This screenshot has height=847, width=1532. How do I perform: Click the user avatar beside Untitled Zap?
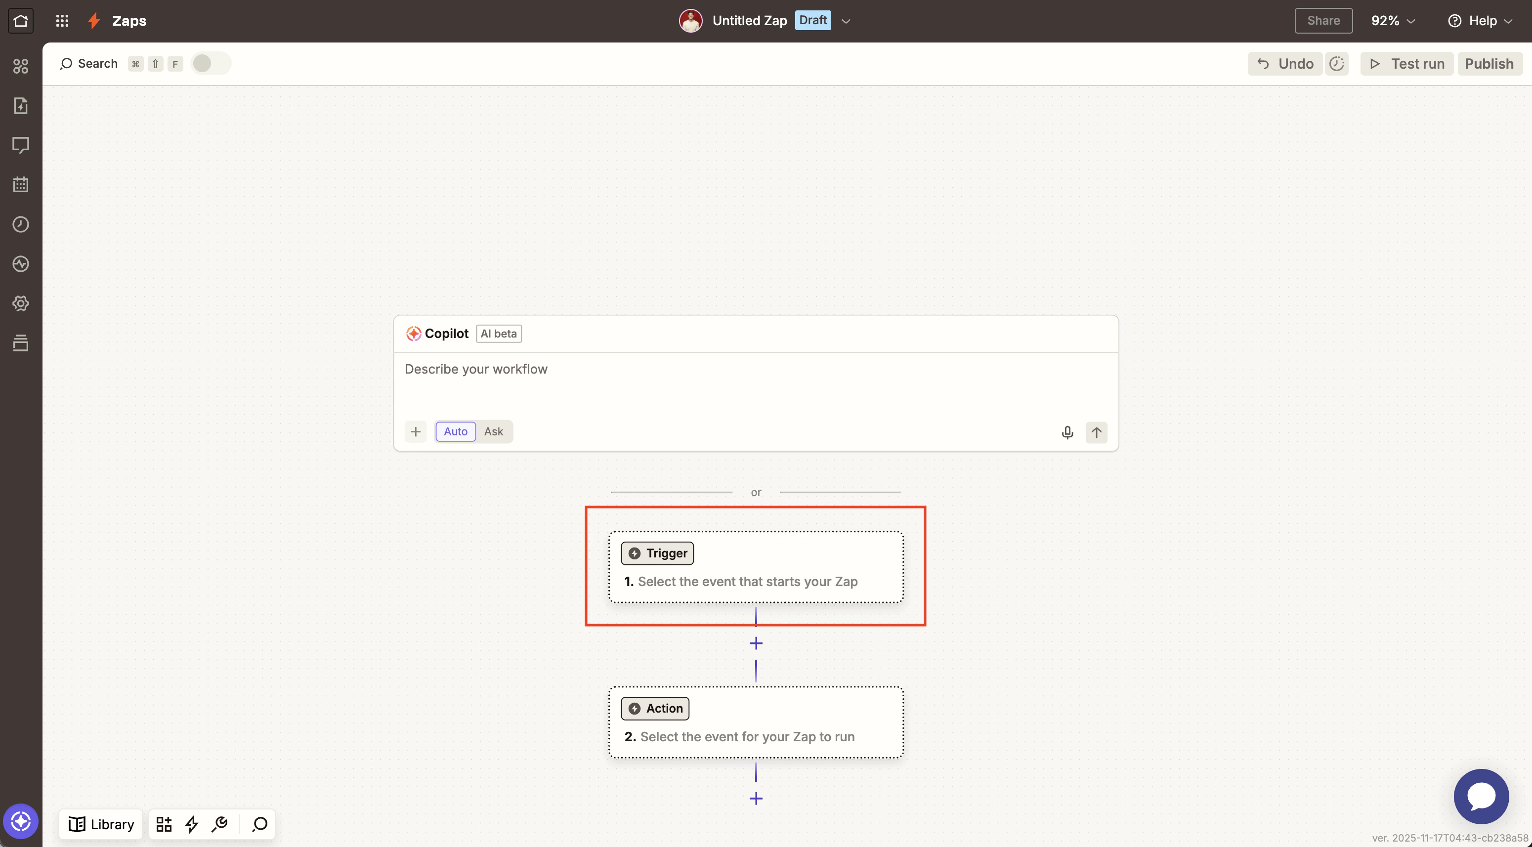click(690, 21)
